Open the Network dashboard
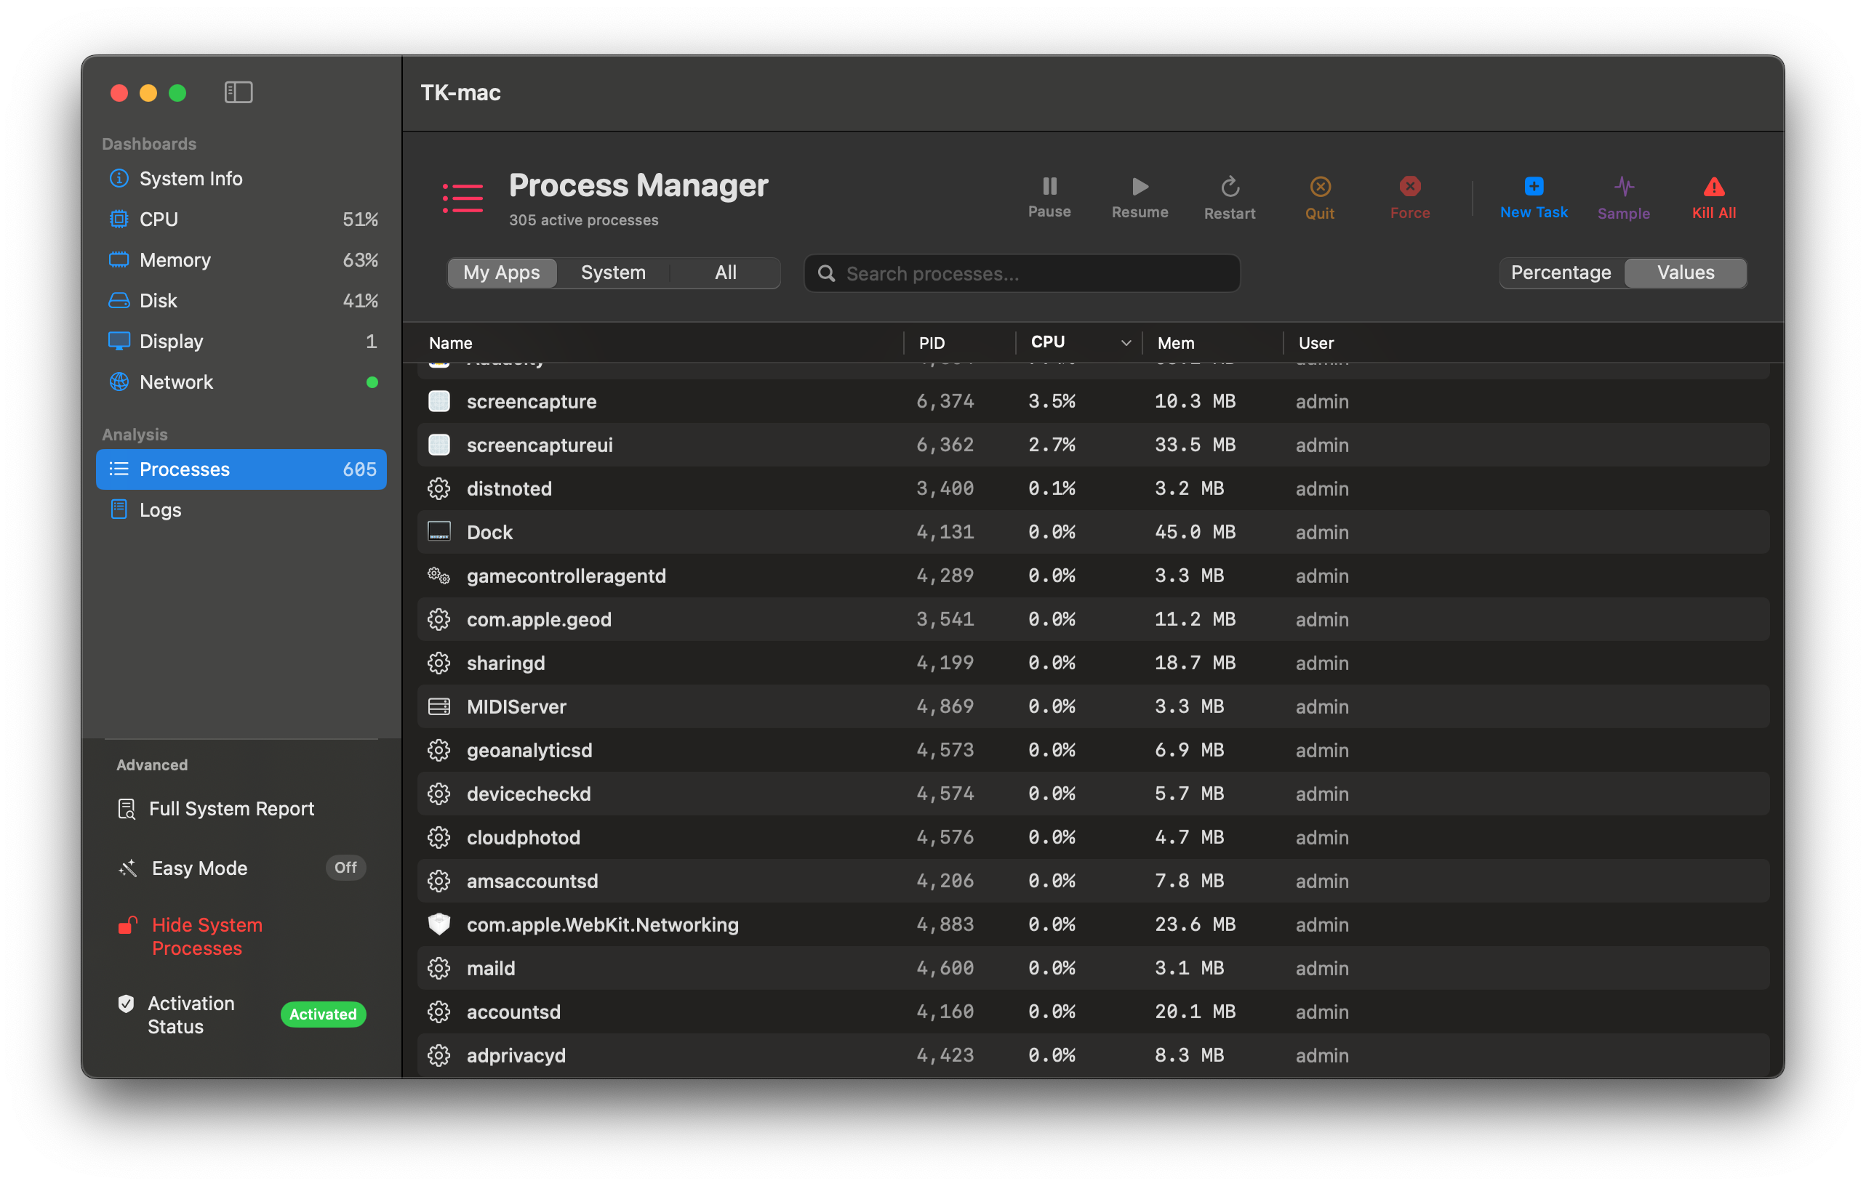Viewport: 1866px width, 1186px height. 176,382
